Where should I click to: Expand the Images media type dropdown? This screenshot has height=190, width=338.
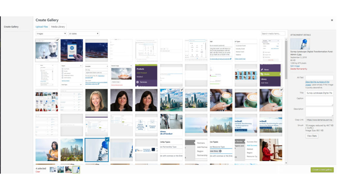tap(51, 34)
